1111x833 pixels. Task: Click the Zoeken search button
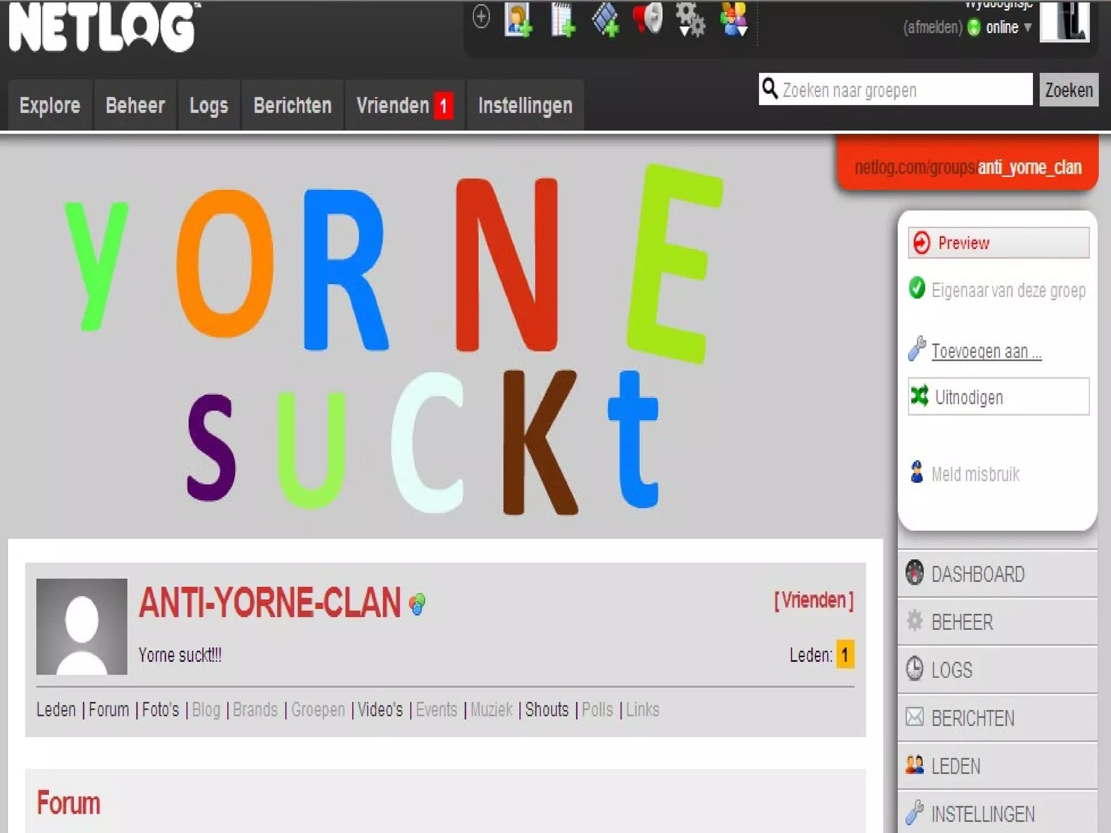click(1068, 90)
